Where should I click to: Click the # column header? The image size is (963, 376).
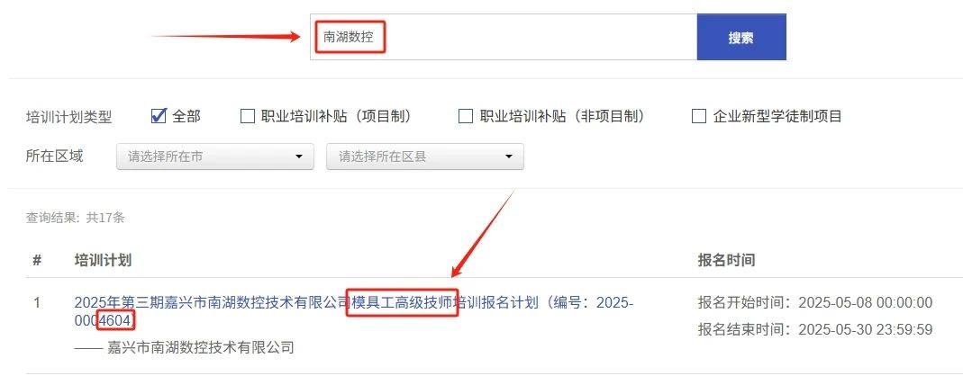37,260
